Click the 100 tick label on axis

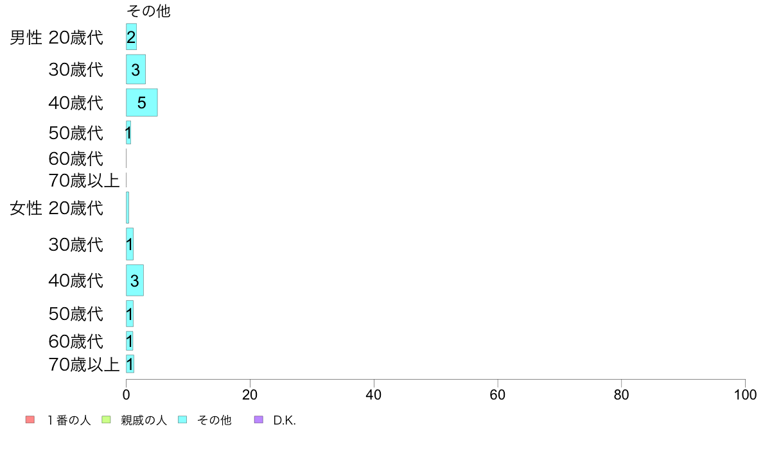coord(745,394)
